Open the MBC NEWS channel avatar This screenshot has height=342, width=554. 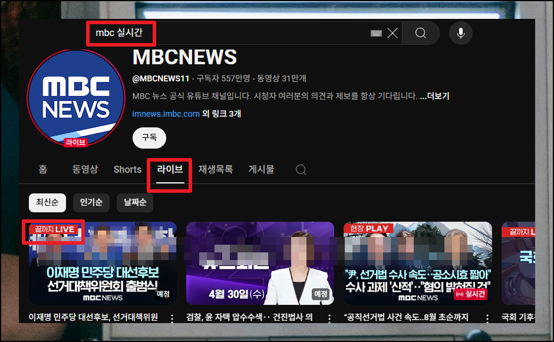tap(76, 98)
